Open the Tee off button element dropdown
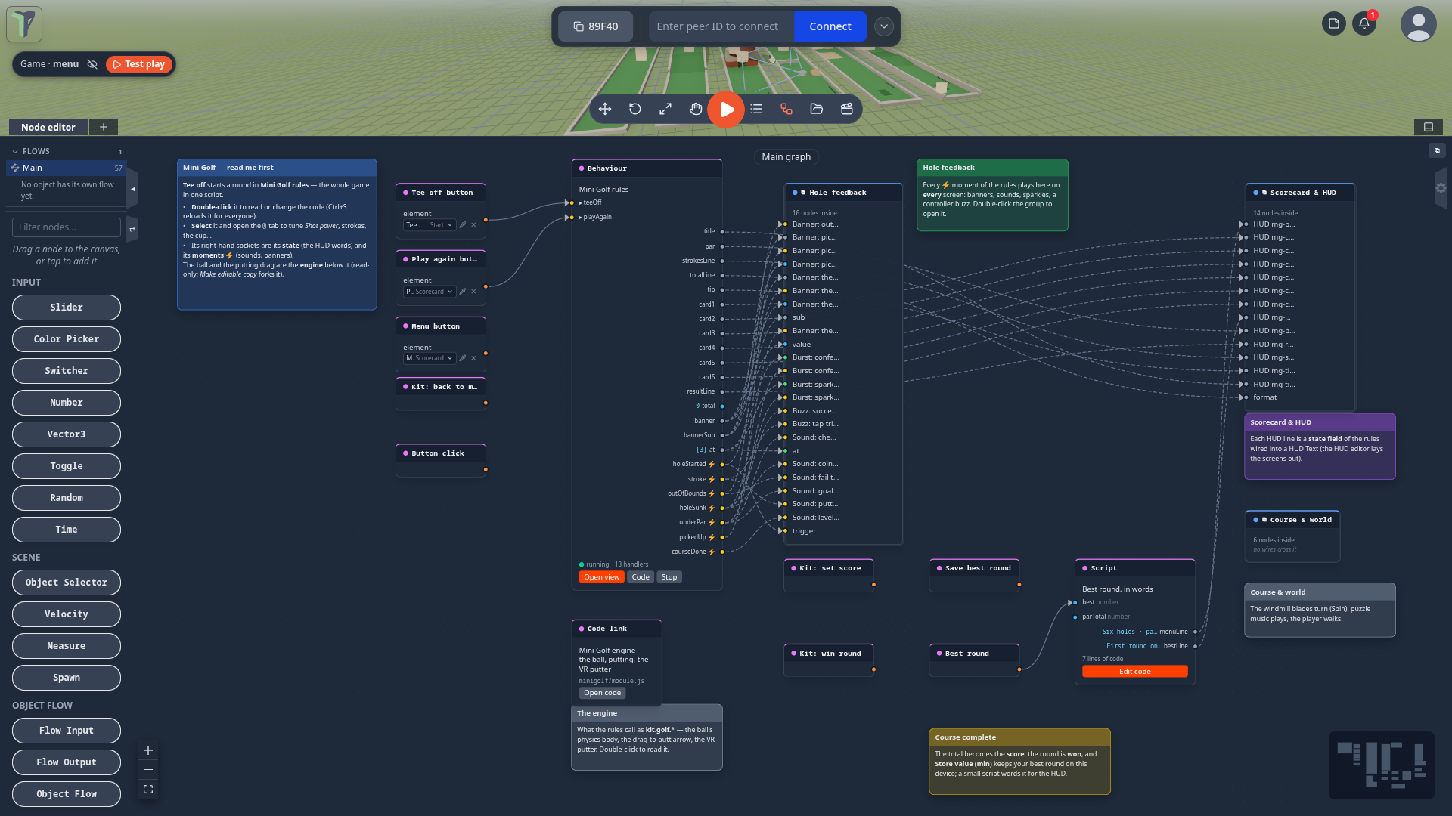Screen dimensions: 1452x816 (429, 225)
